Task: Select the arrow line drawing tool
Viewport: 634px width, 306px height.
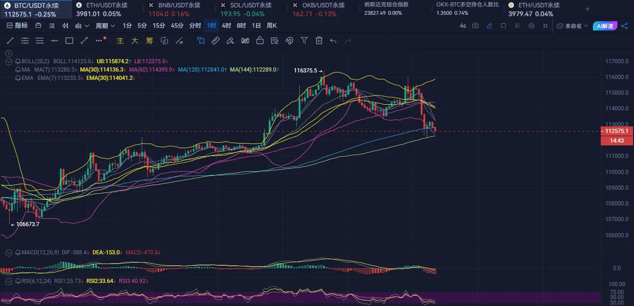Action: (x=84, y=41)
